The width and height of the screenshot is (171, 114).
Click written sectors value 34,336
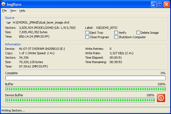(24, 58)
